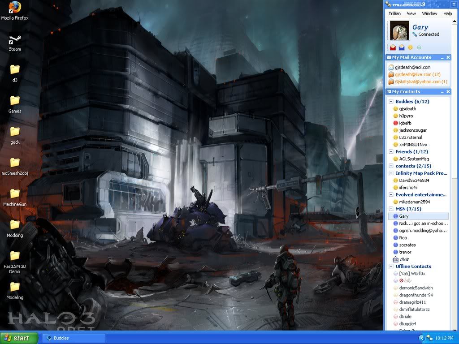Click the taskbar clock showing 10:12 PM

[x=444, y=338]
